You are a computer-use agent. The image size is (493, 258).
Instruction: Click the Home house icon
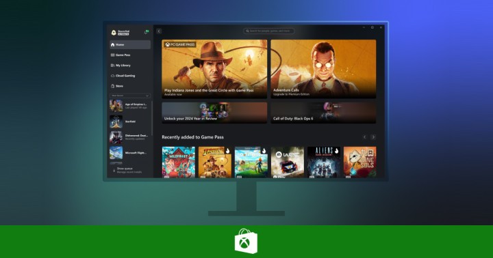[x=112, y=44]
